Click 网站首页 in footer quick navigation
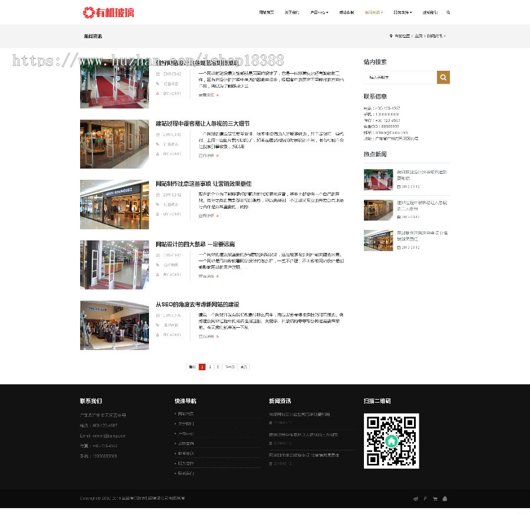The width and height of the screenshot is (530, 514). coord(186,414)
